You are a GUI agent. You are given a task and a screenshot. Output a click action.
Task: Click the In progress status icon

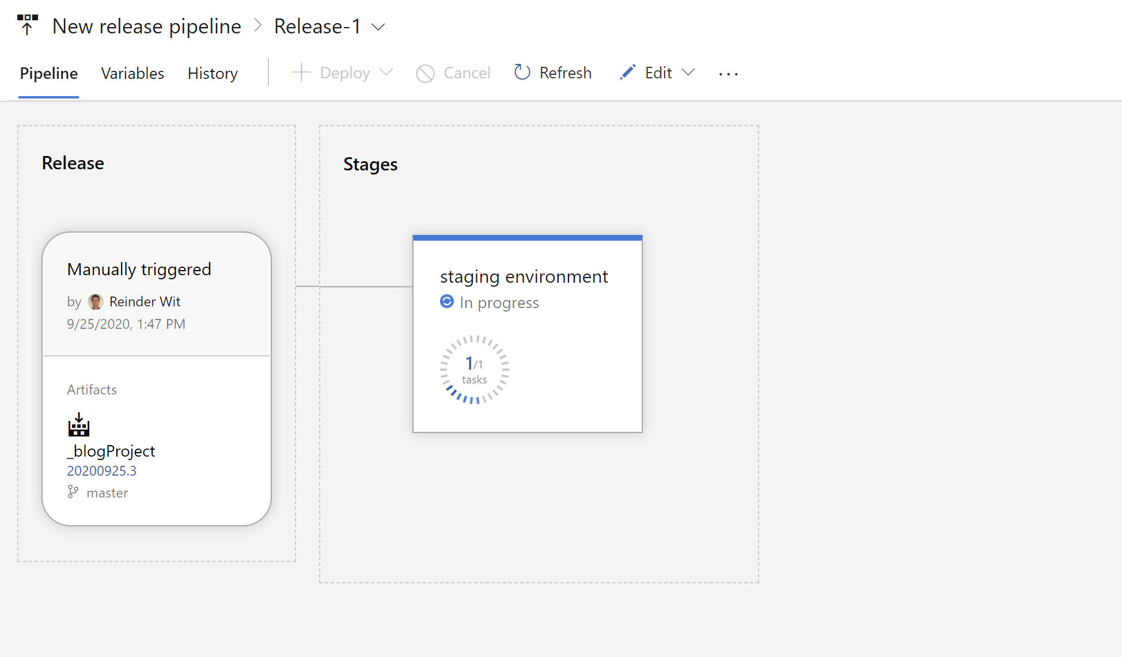[x=447, y=302]
